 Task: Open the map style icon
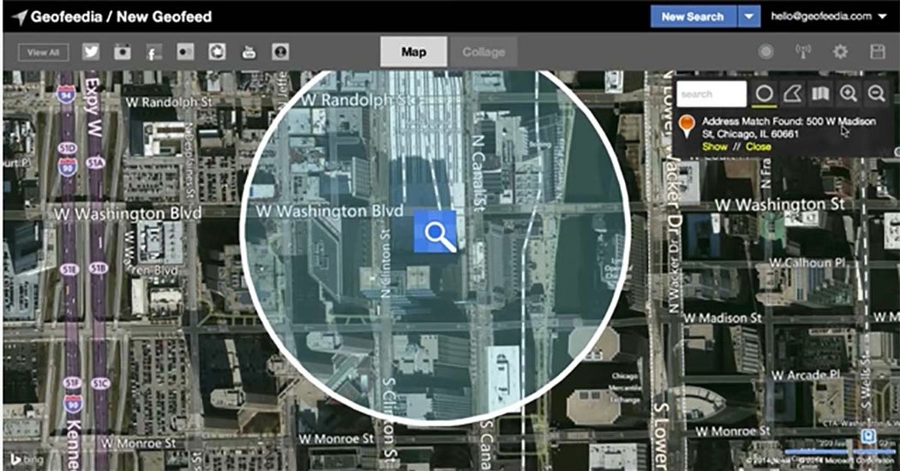820,94
